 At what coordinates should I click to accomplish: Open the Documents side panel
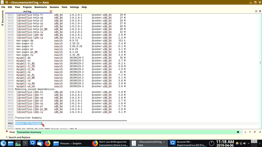[2, 18]
